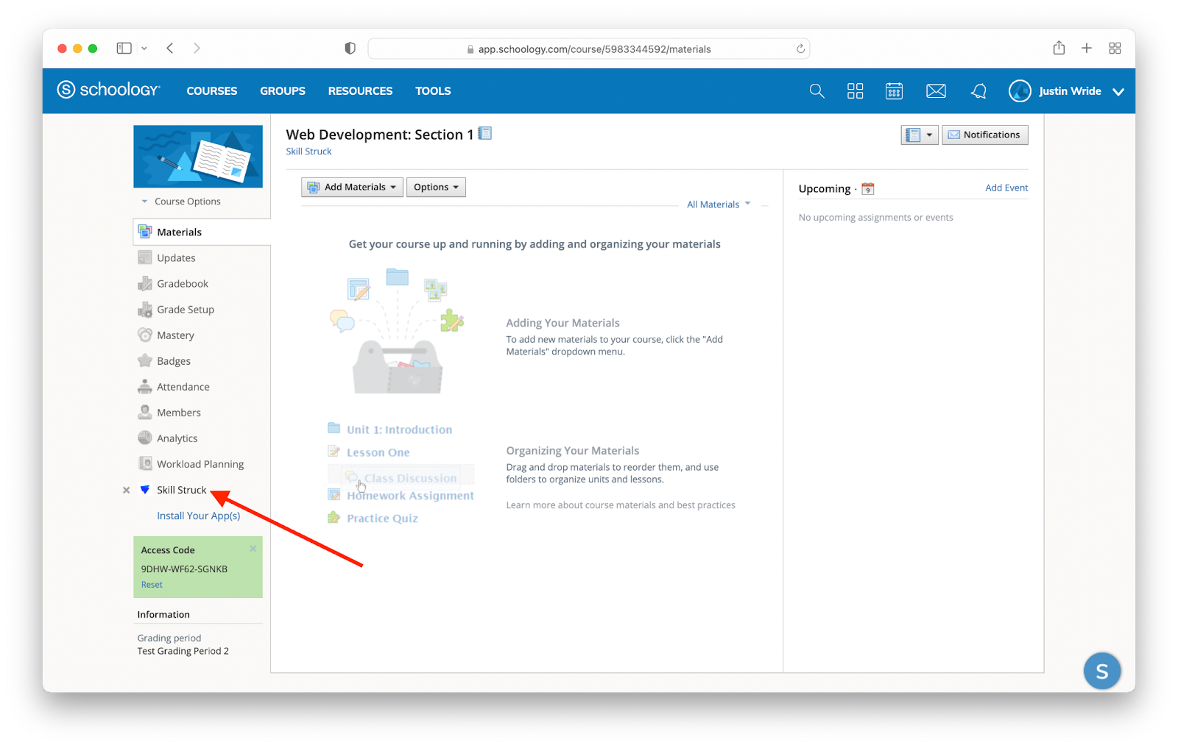The height and width of the screenshot is (748, 1178).
Task: Click the Add Event link
Action: point(1006,188)
